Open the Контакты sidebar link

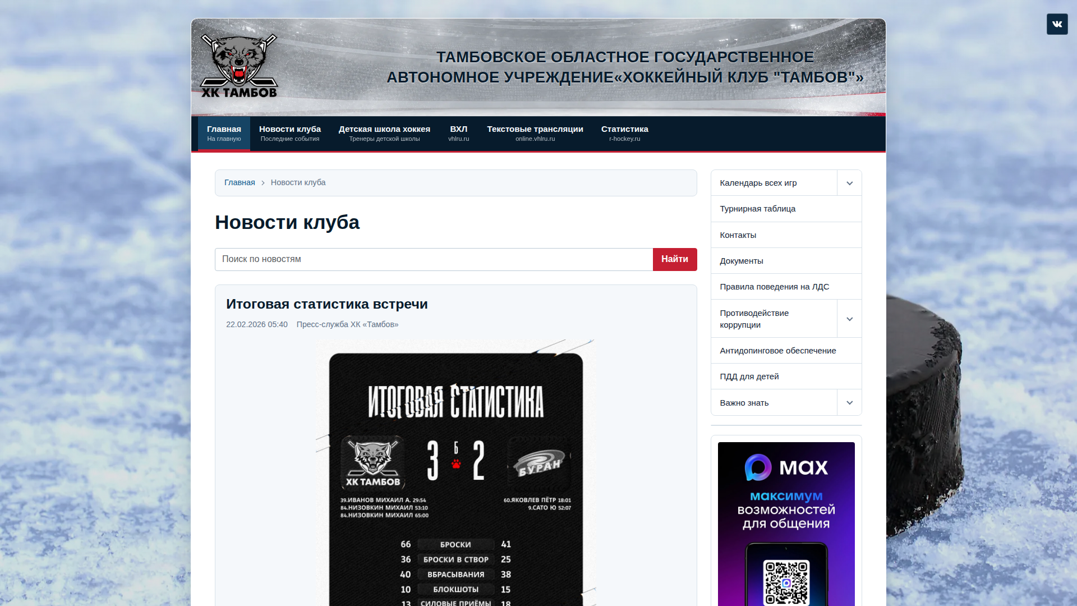click(x=786, y=235)
